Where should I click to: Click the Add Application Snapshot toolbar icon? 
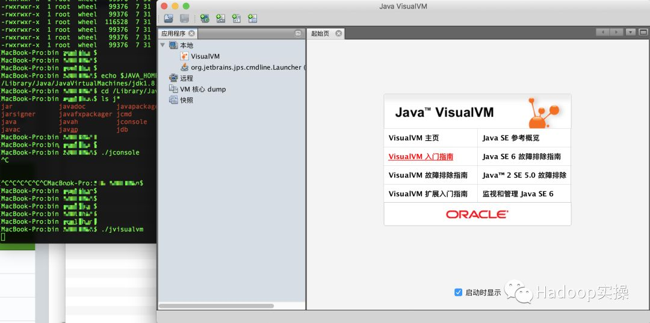point(252,18)
